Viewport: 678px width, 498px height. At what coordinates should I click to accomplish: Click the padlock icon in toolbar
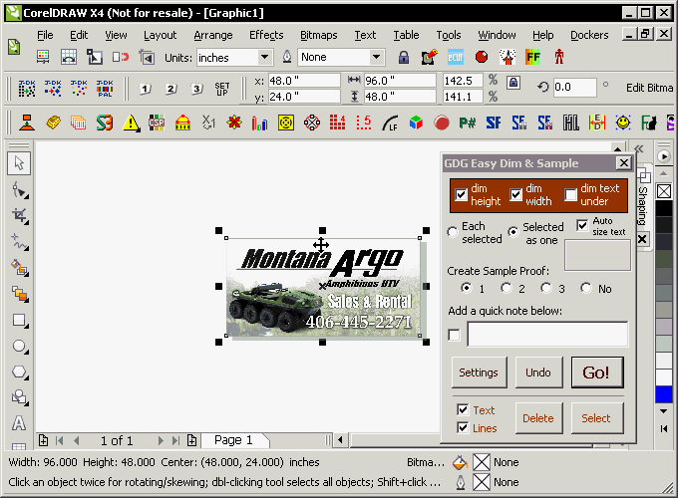(x=404, y=57)
